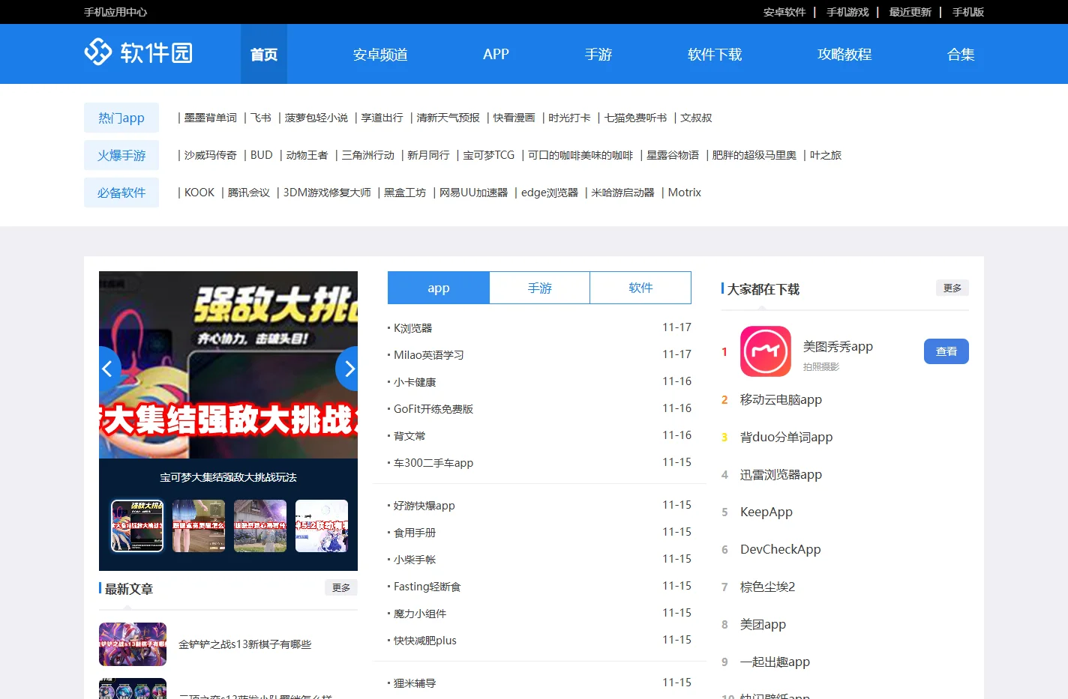Open 攻略教程 navigation item
Screen dimensions: 1068x699
pyautogui.click(x=844, y=54)
